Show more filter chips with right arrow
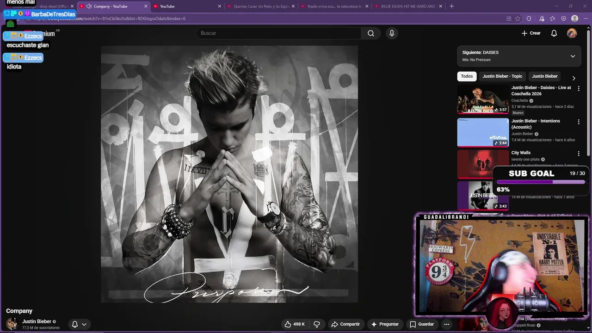This screenshot has width=592, height=333. coord(573,78)
